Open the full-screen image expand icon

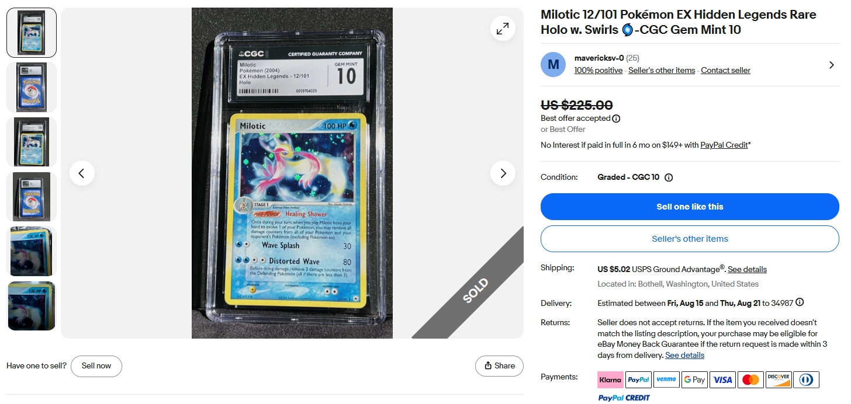pos(503,28)
